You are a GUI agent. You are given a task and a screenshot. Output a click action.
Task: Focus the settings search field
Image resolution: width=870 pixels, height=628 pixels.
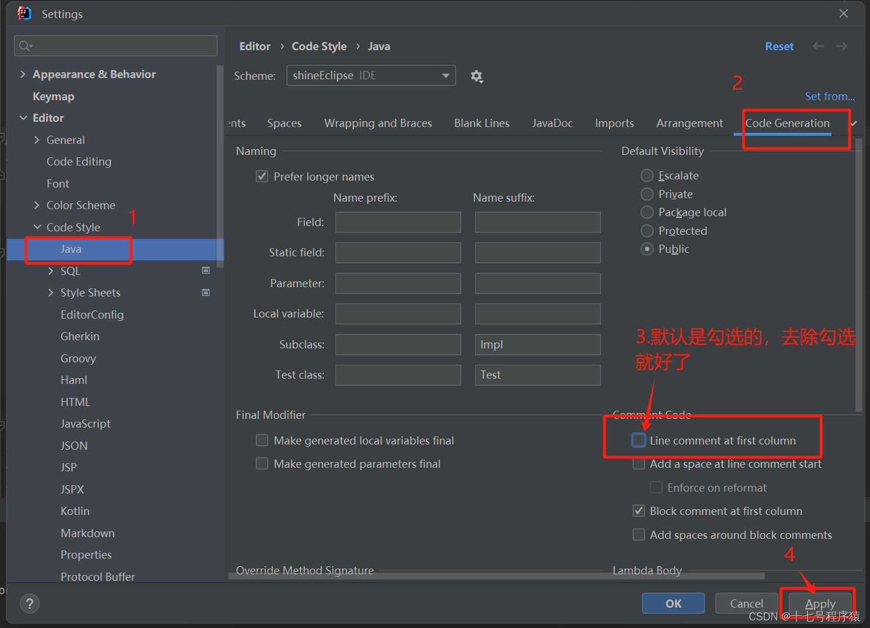[x=115, y=46]
